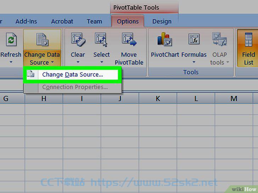Click icon beside Change Data Source menu entry

[30, 74]
